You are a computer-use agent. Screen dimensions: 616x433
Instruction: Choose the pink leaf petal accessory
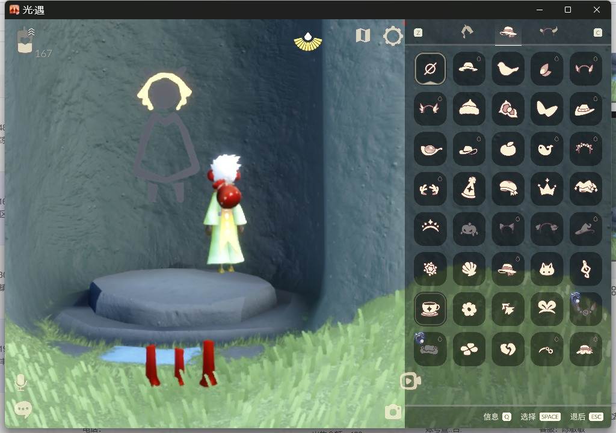547,69
